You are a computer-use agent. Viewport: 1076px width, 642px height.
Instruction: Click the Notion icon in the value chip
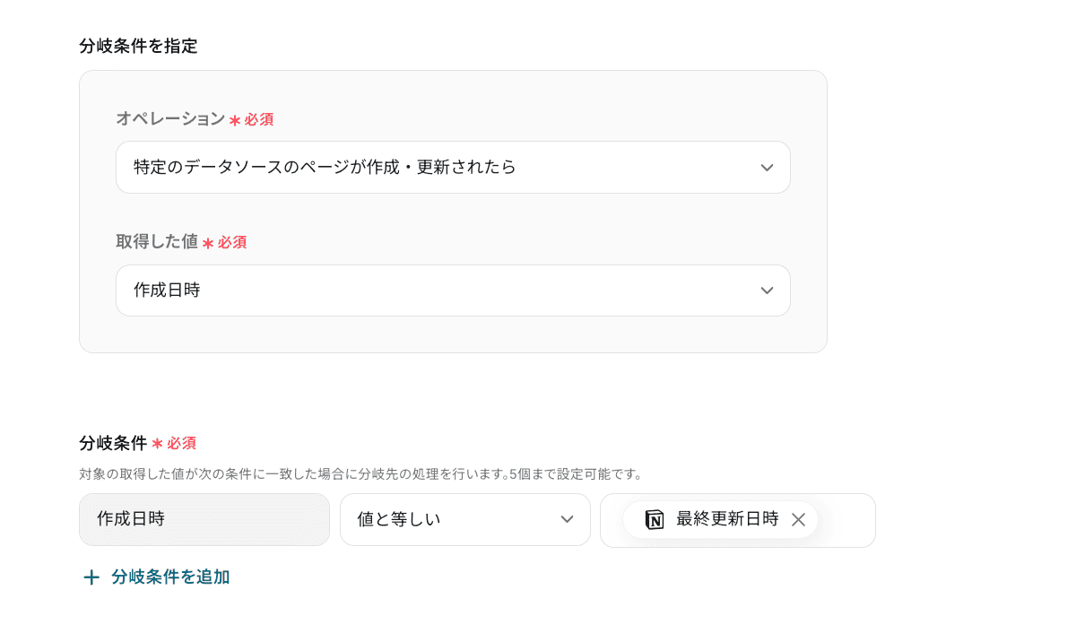[x=655, y=520]
